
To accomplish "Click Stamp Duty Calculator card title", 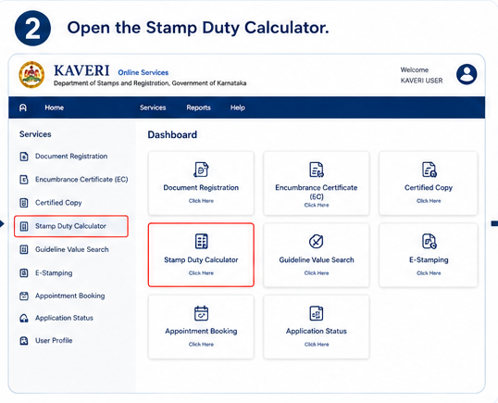I will pyautogui.click(x=201, y=260).
